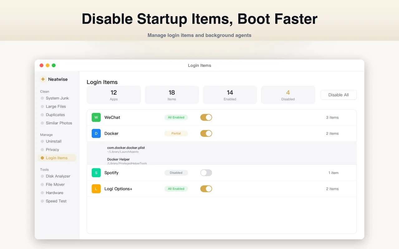Click the dot icon beside Duplicates
This screenshot has height=249, width=399.
[x=42, y=115]
